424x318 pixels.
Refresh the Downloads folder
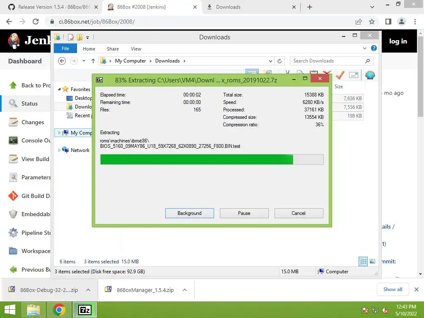pos(279,61)
